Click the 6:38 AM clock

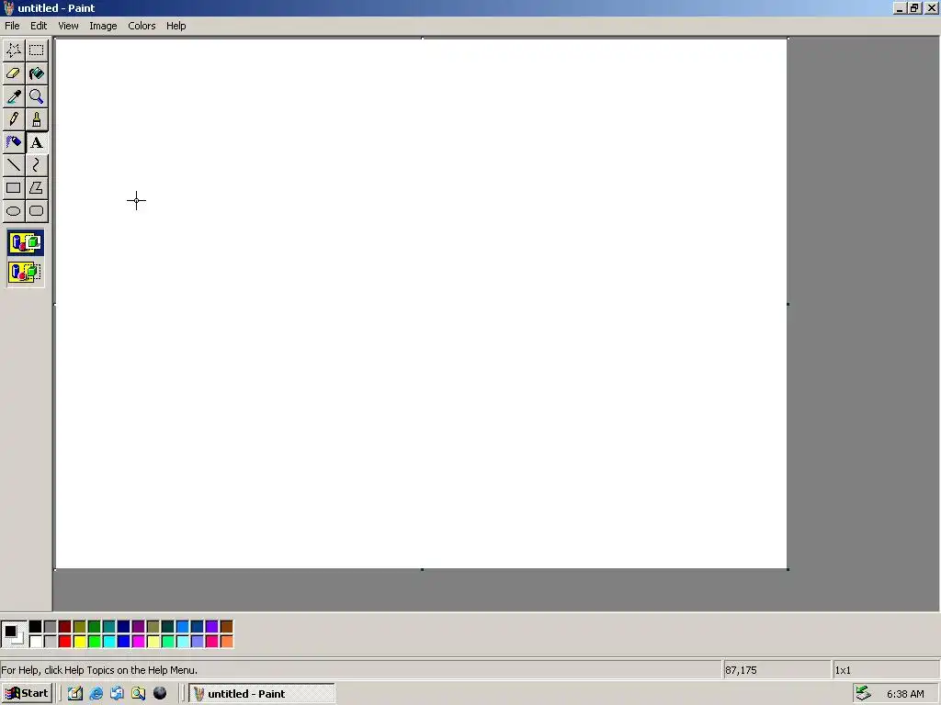point(905,694)
